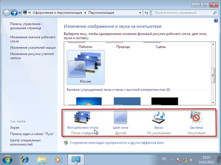Image resolution: width=221 pixels, height=165 pixels.
Task: Open Изменение значков рабочего стола link
Action: [33, 39]
